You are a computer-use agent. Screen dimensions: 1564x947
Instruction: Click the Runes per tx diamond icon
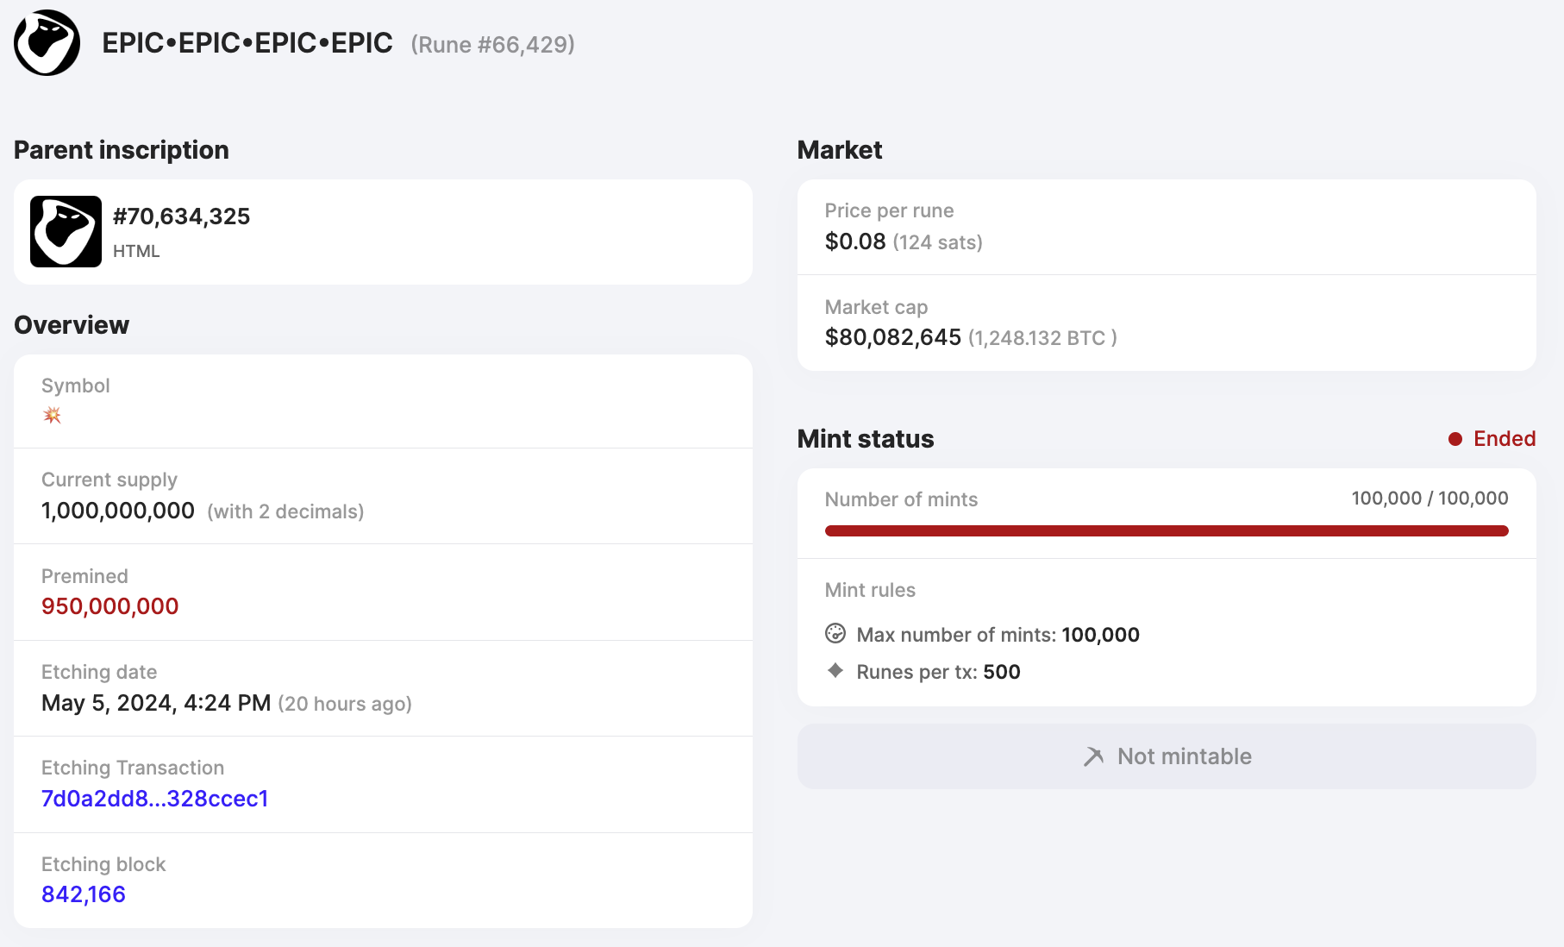(835, 670)
